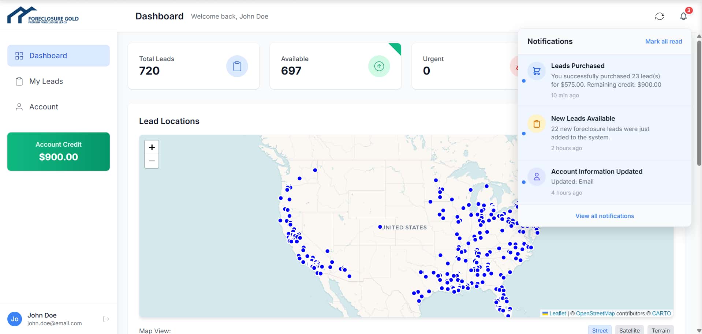The height and width of the screenshot is (334, 702).
Task: Go to My Leads page
Action: click(x=46, y=81)
